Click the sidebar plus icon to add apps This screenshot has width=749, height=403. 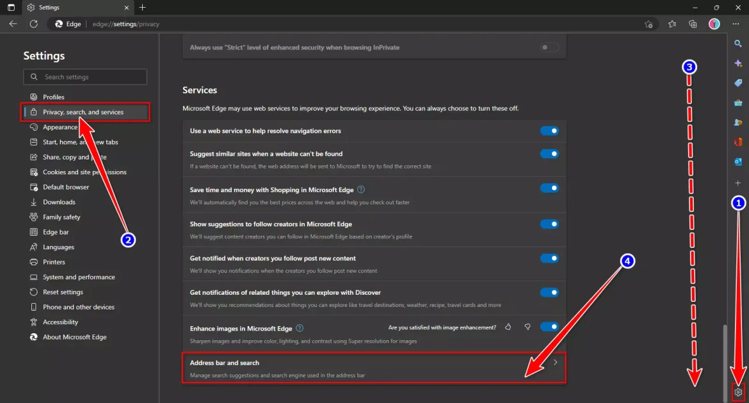click(x=738, y=183)
